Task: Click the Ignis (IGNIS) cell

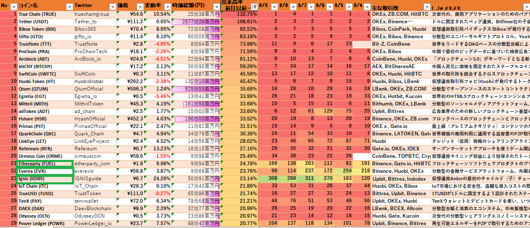Action: pos(45,179)
